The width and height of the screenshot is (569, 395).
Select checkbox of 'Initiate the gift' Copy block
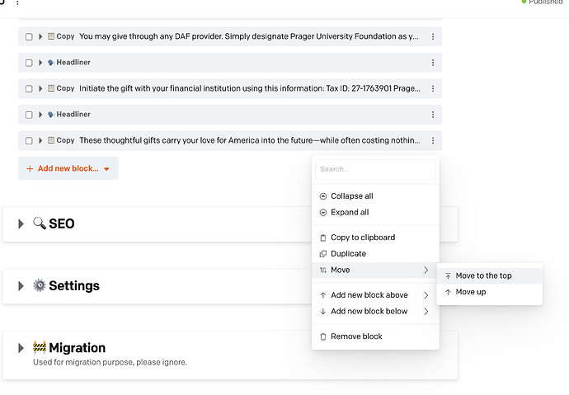point(29,89)
